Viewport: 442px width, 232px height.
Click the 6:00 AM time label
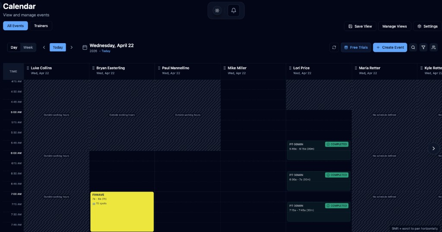(x=16, y=153)
